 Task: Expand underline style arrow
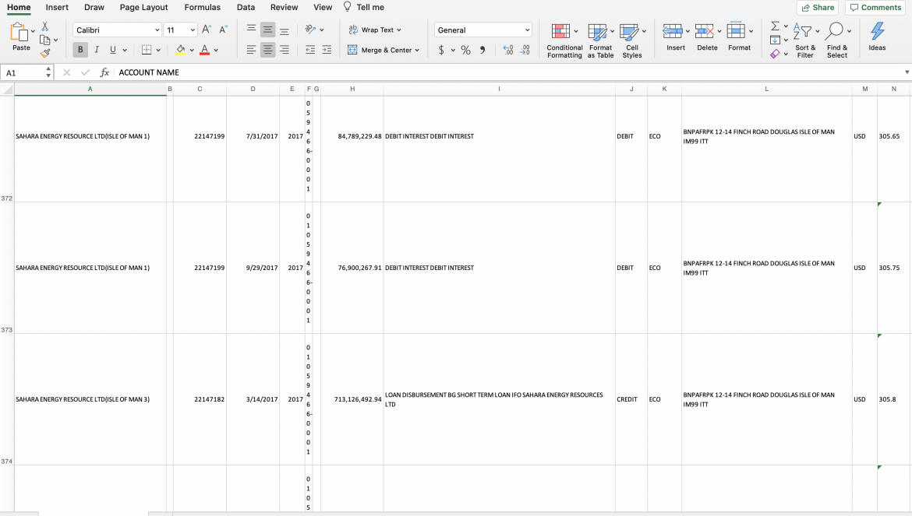[125, 51]
